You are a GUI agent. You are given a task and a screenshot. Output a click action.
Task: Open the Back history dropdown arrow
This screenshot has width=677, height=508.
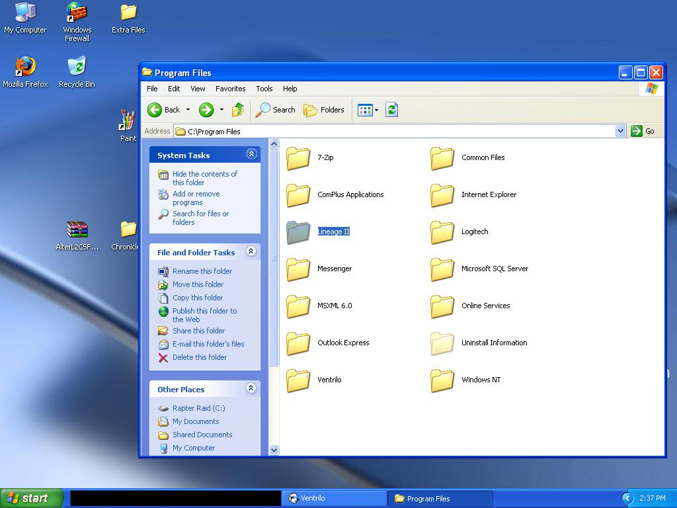(x=188, y=110)
